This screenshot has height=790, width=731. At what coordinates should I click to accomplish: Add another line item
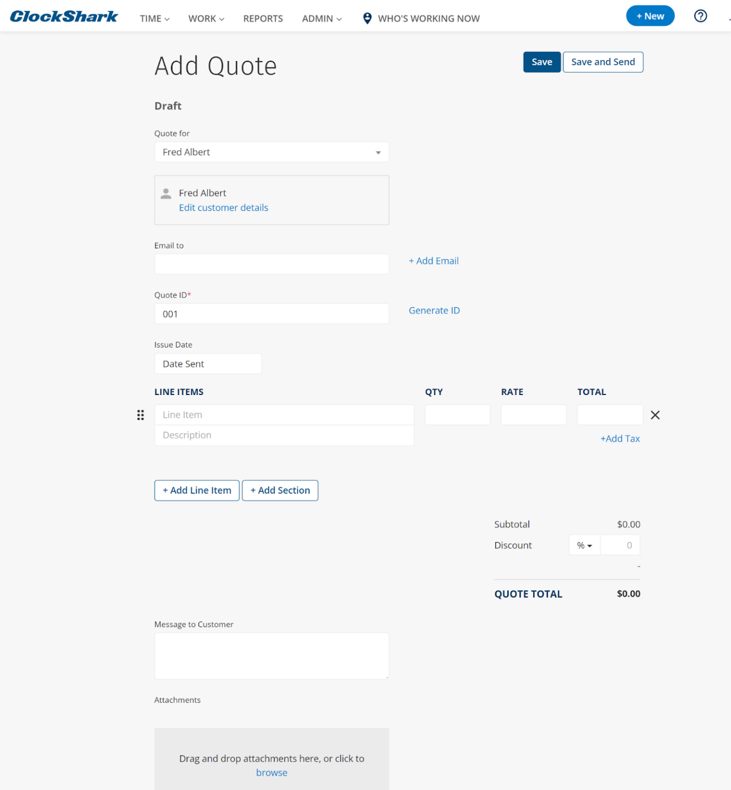(x=197, y=490)
